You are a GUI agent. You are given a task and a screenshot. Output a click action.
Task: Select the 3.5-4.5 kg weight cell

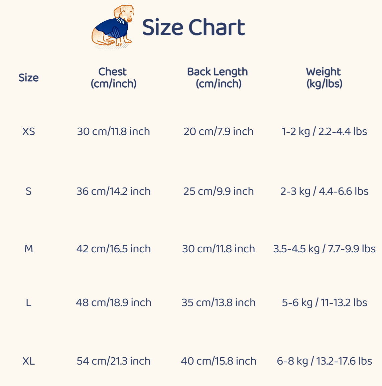(x=324, y=249)
